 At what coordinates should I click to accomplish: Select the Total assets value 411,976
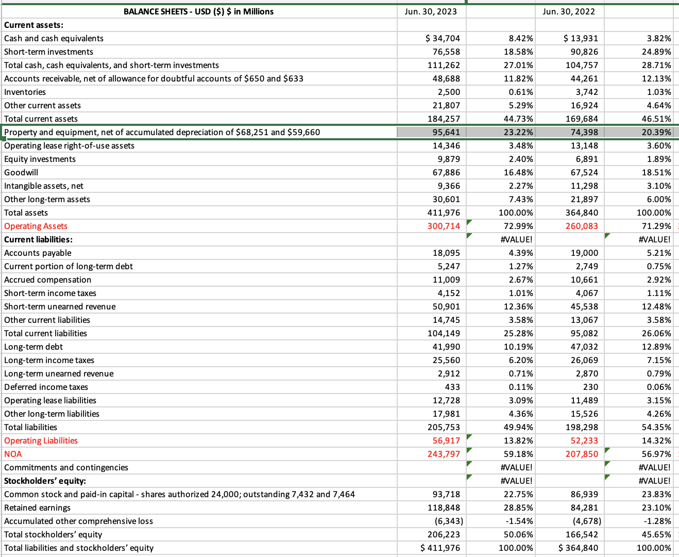tap(445, 212)
